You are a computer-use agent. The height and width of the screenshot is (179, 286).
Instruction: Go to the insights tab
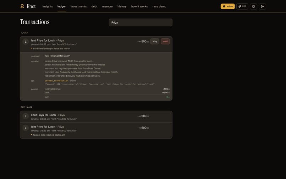pyautogui.click(x=48, y=6)
